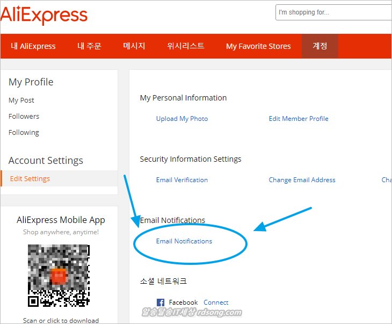Go to the 내 주문 tab

point(89,46)
